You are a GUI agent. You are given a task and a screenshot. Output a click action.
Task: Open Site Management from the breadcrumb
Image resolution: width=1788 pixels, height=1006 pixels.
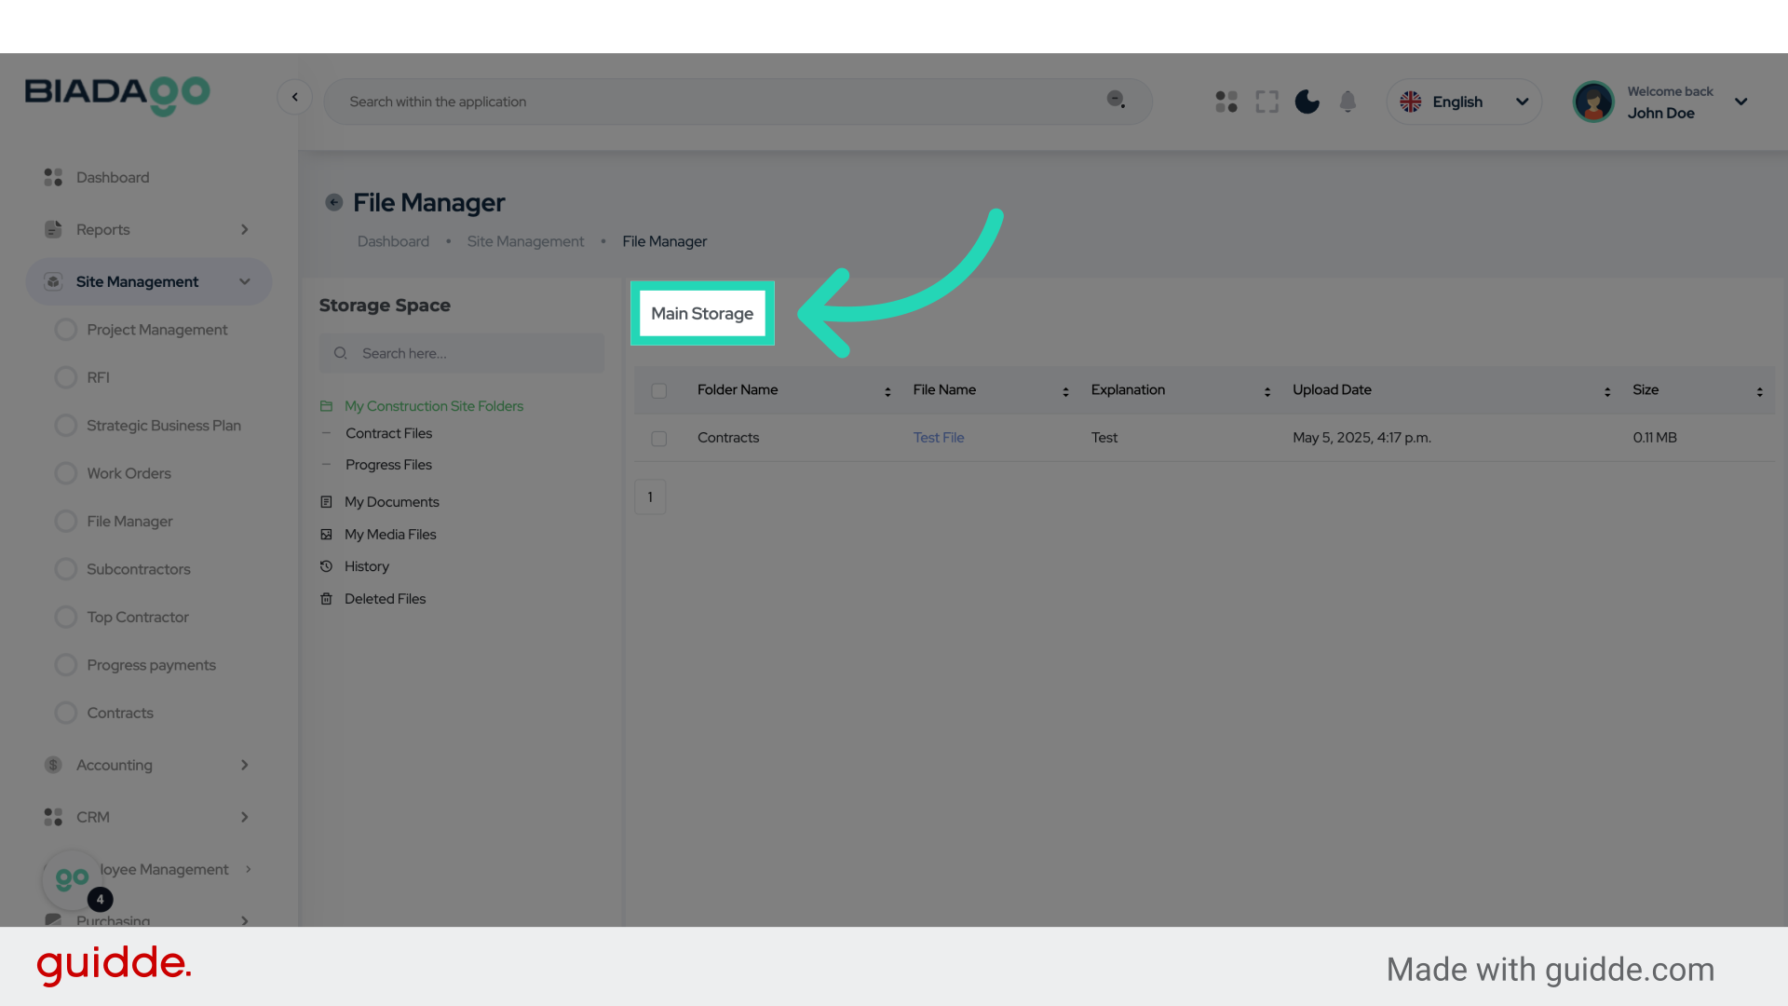tap(525, 241)
